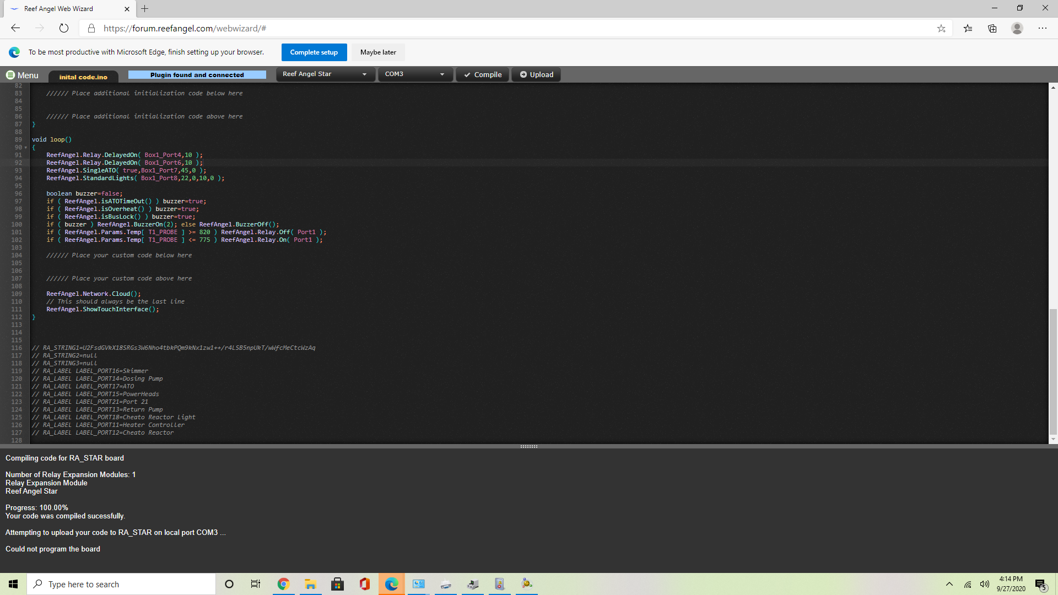
Task: Expand the Reef Angel Star board dropdown
Action: [325, 74]
